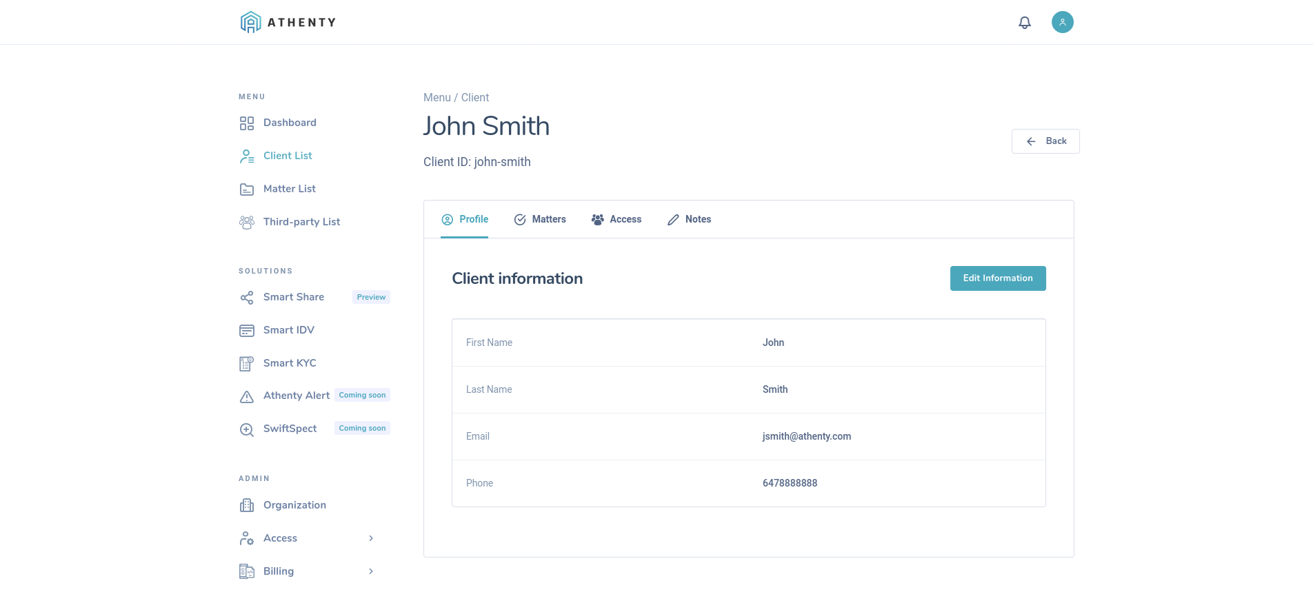Click the Back arrow icon
The height and width of the screenshot is (603, 1313).
[x=1031, y=141]
